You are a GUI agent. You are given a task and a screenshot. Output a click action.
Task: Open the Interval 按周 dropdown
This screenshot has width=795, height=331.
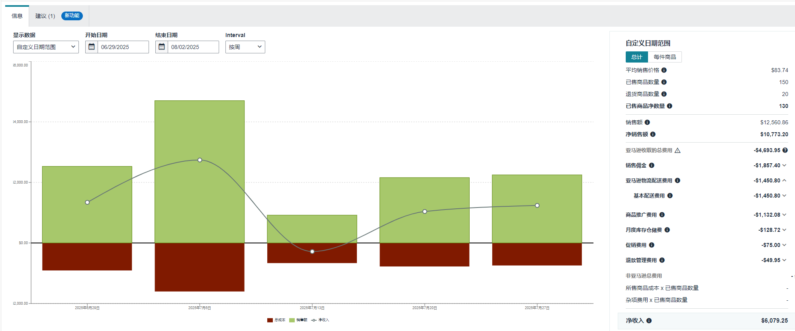pyautogui.click(x=245, y=47)
